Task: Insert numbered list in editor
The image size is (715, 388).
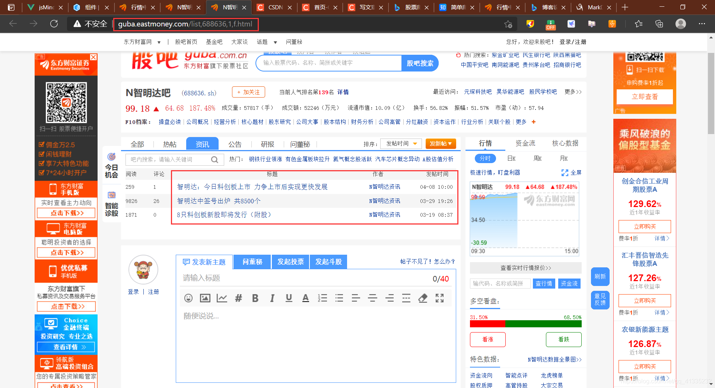Action: click(322, 298)
